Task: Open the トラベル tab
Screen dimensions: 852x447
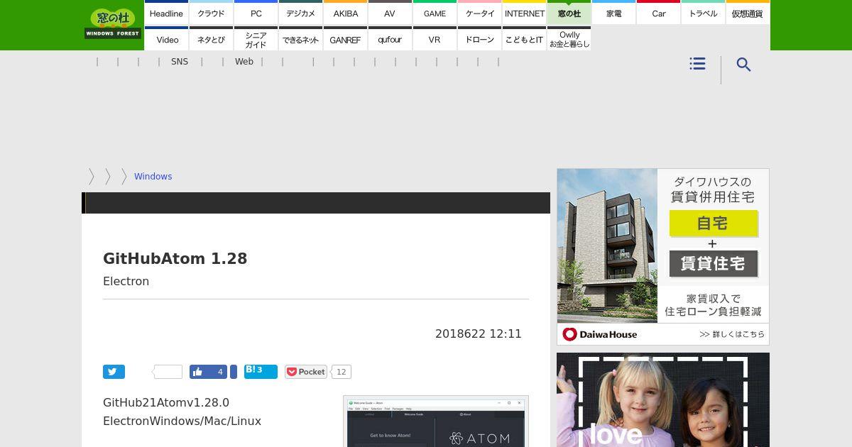Action: pos(703,13)
